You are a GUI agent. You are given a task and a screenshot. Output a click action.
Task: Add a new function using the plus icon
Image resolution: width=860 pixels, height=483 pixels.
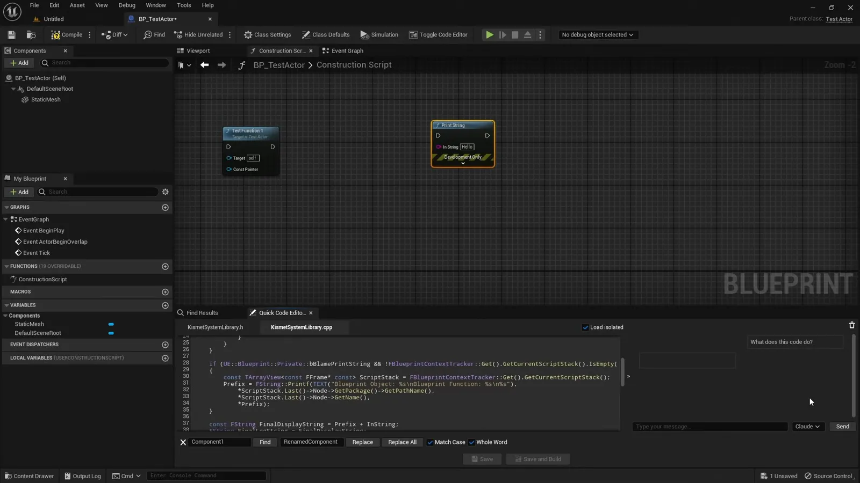point(165,267)
